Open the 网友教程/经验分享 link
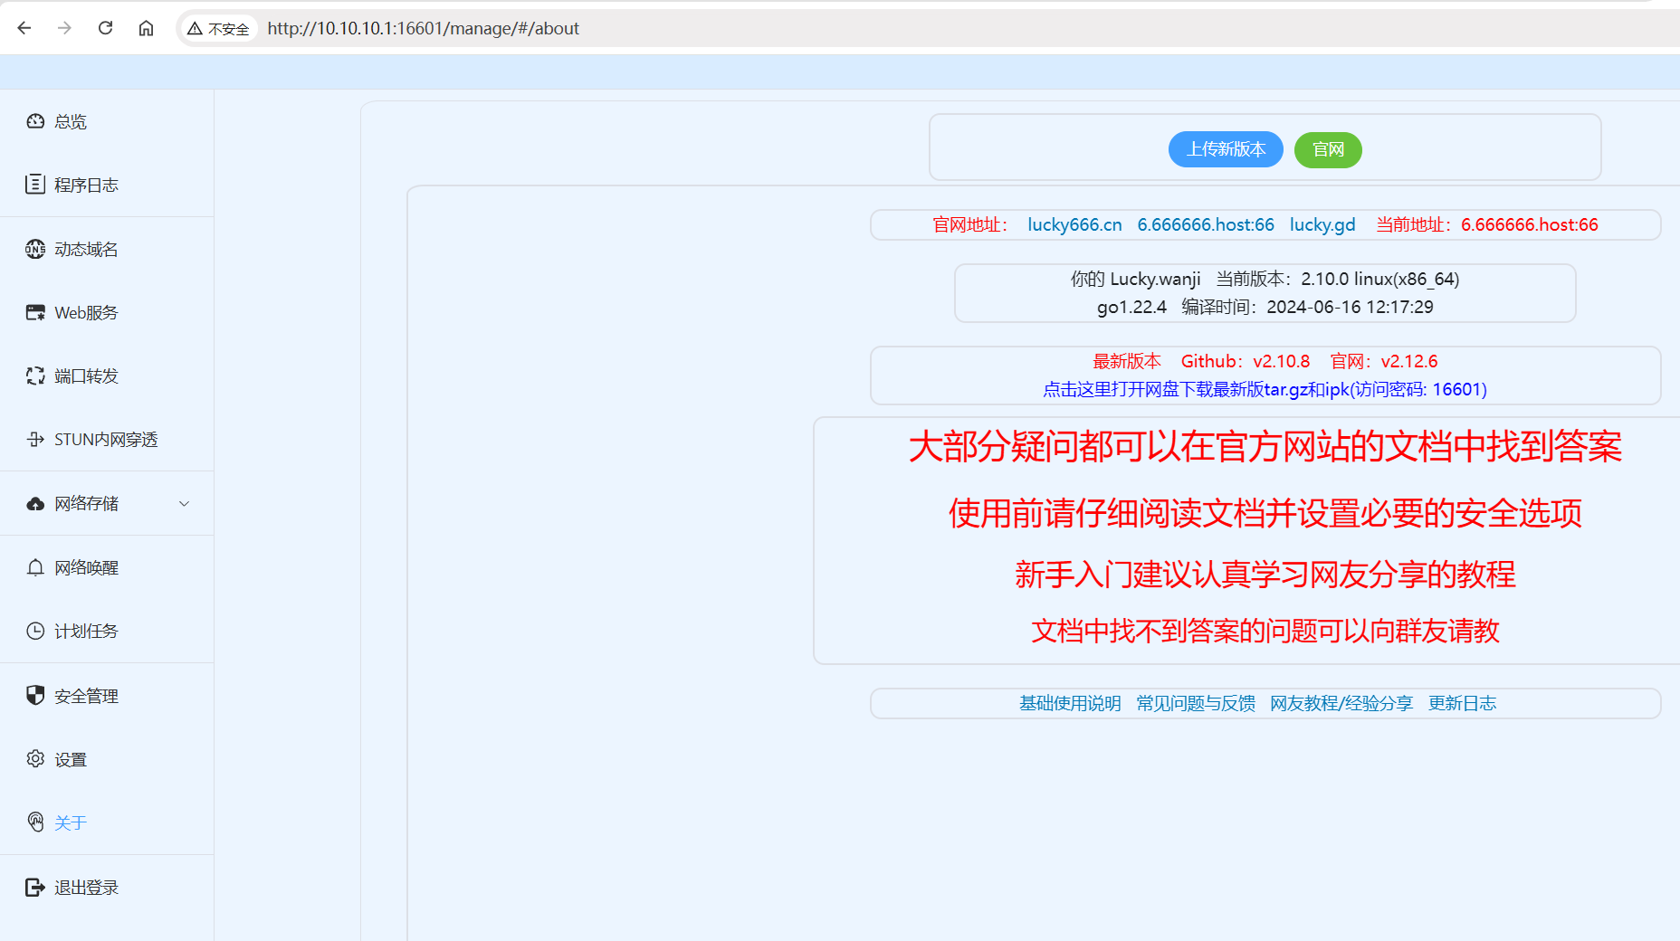Viewport: 1680px width, 941px height. (1341, 703)
